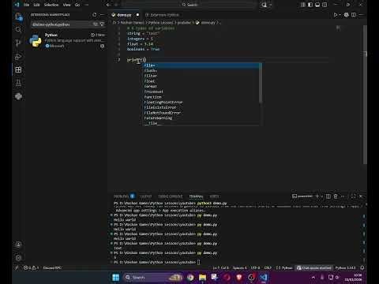Click Chat quota reached status item
This screenshot has height=284, width=379.
(314, 267)
